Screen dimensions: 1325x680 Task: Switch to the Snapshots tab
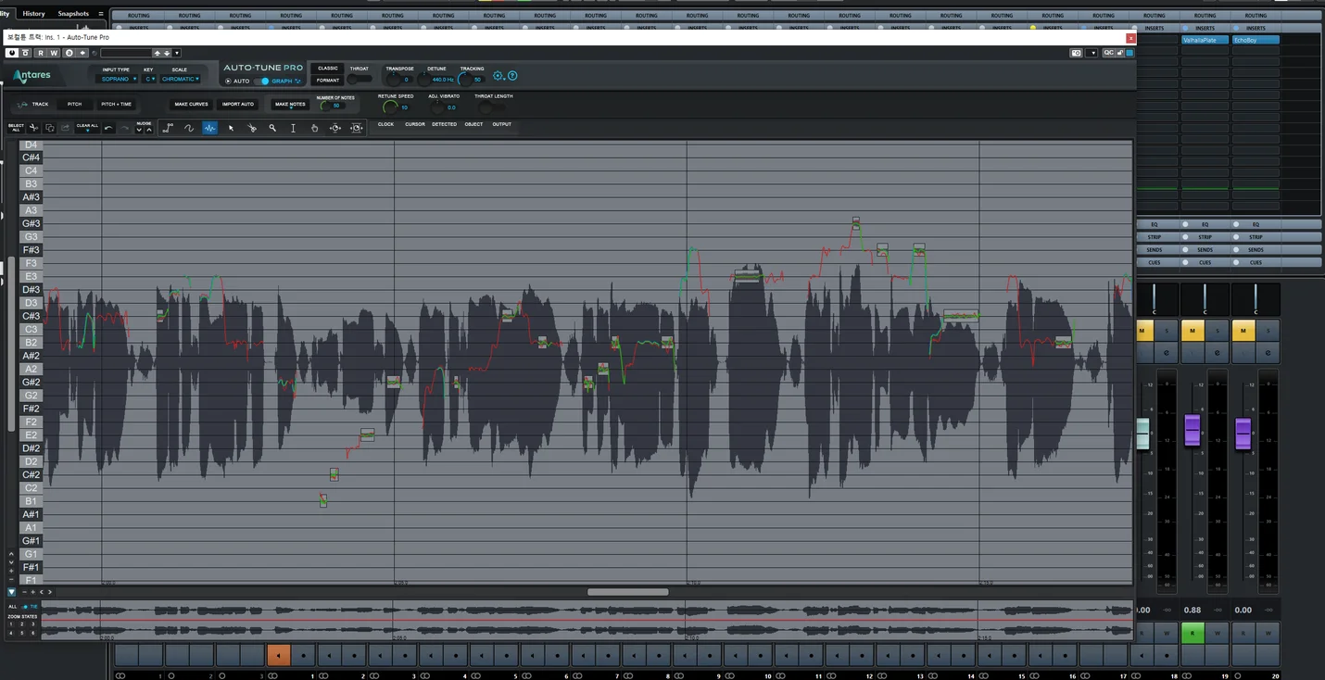point(73,14)
